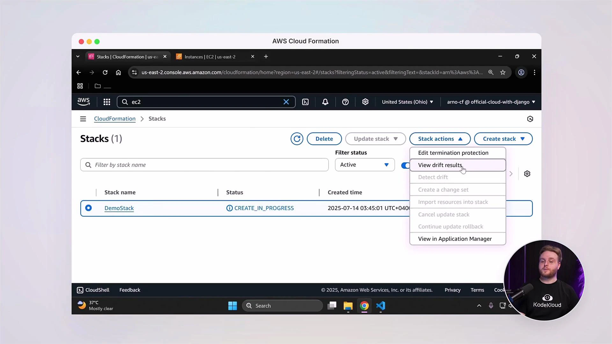Choose View in Application Manager
Screen dimensions: 612x344
point(458,239)
